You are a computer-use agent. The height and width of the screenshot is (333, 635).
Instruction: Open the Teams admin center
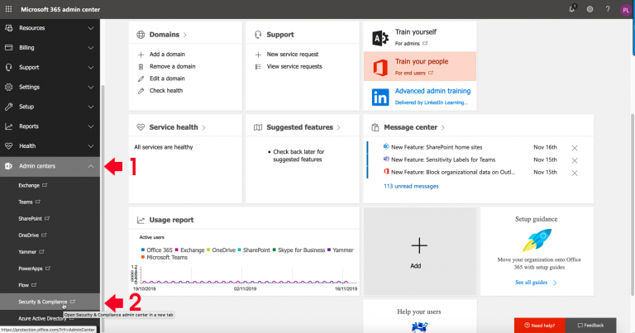[29, 202]
